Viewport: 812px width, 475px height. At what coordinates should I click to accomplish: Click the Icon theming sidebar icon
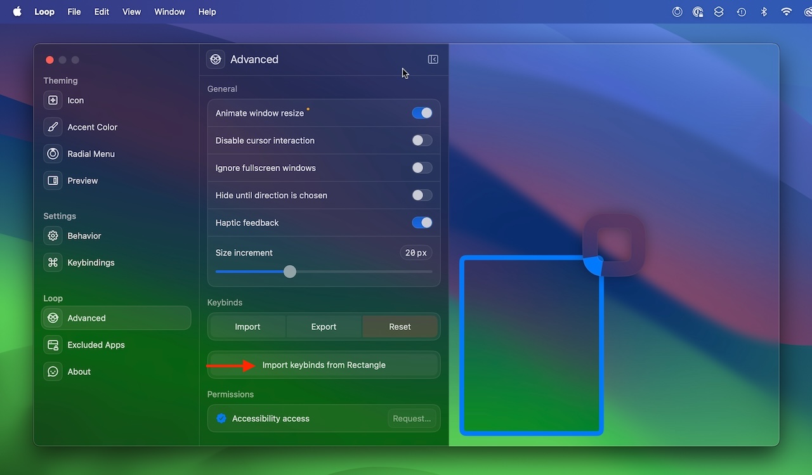pyautogui.click(x=53, y=100)
